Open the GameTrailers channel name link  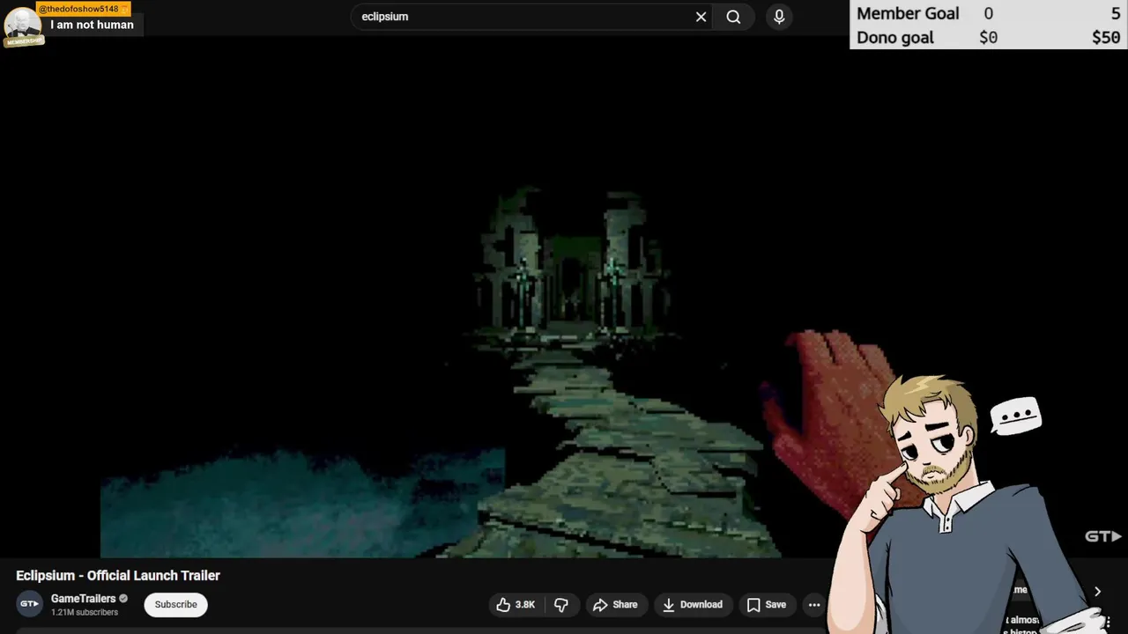pos(84,599)
